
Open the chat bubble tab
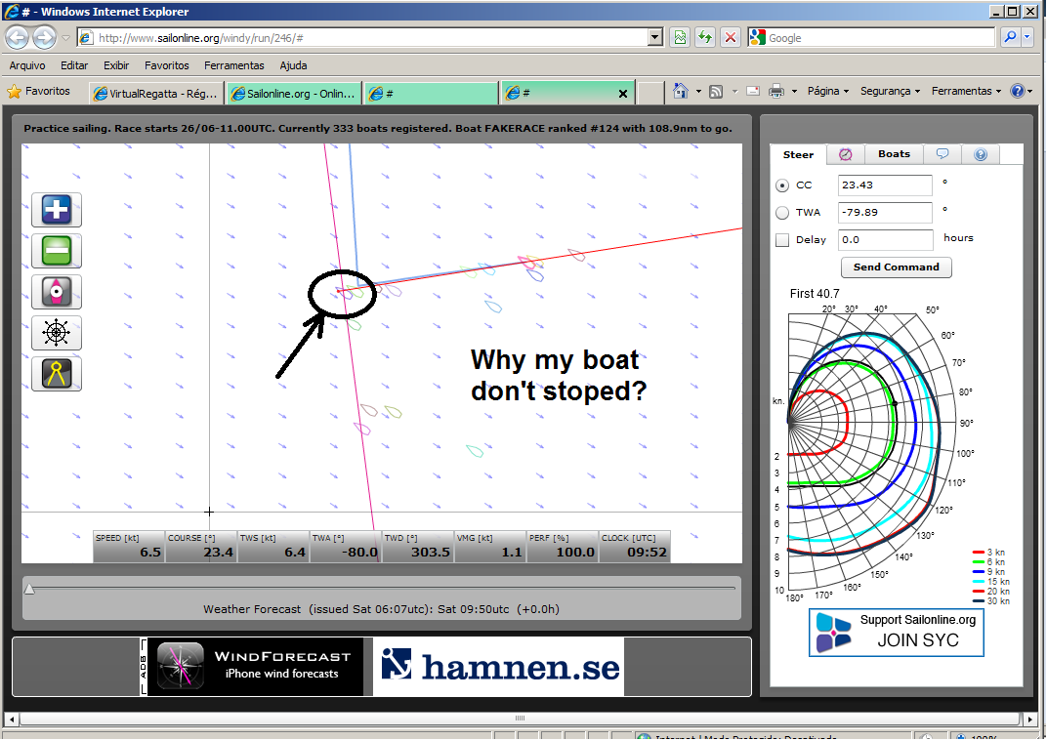(x=942, y=154)
